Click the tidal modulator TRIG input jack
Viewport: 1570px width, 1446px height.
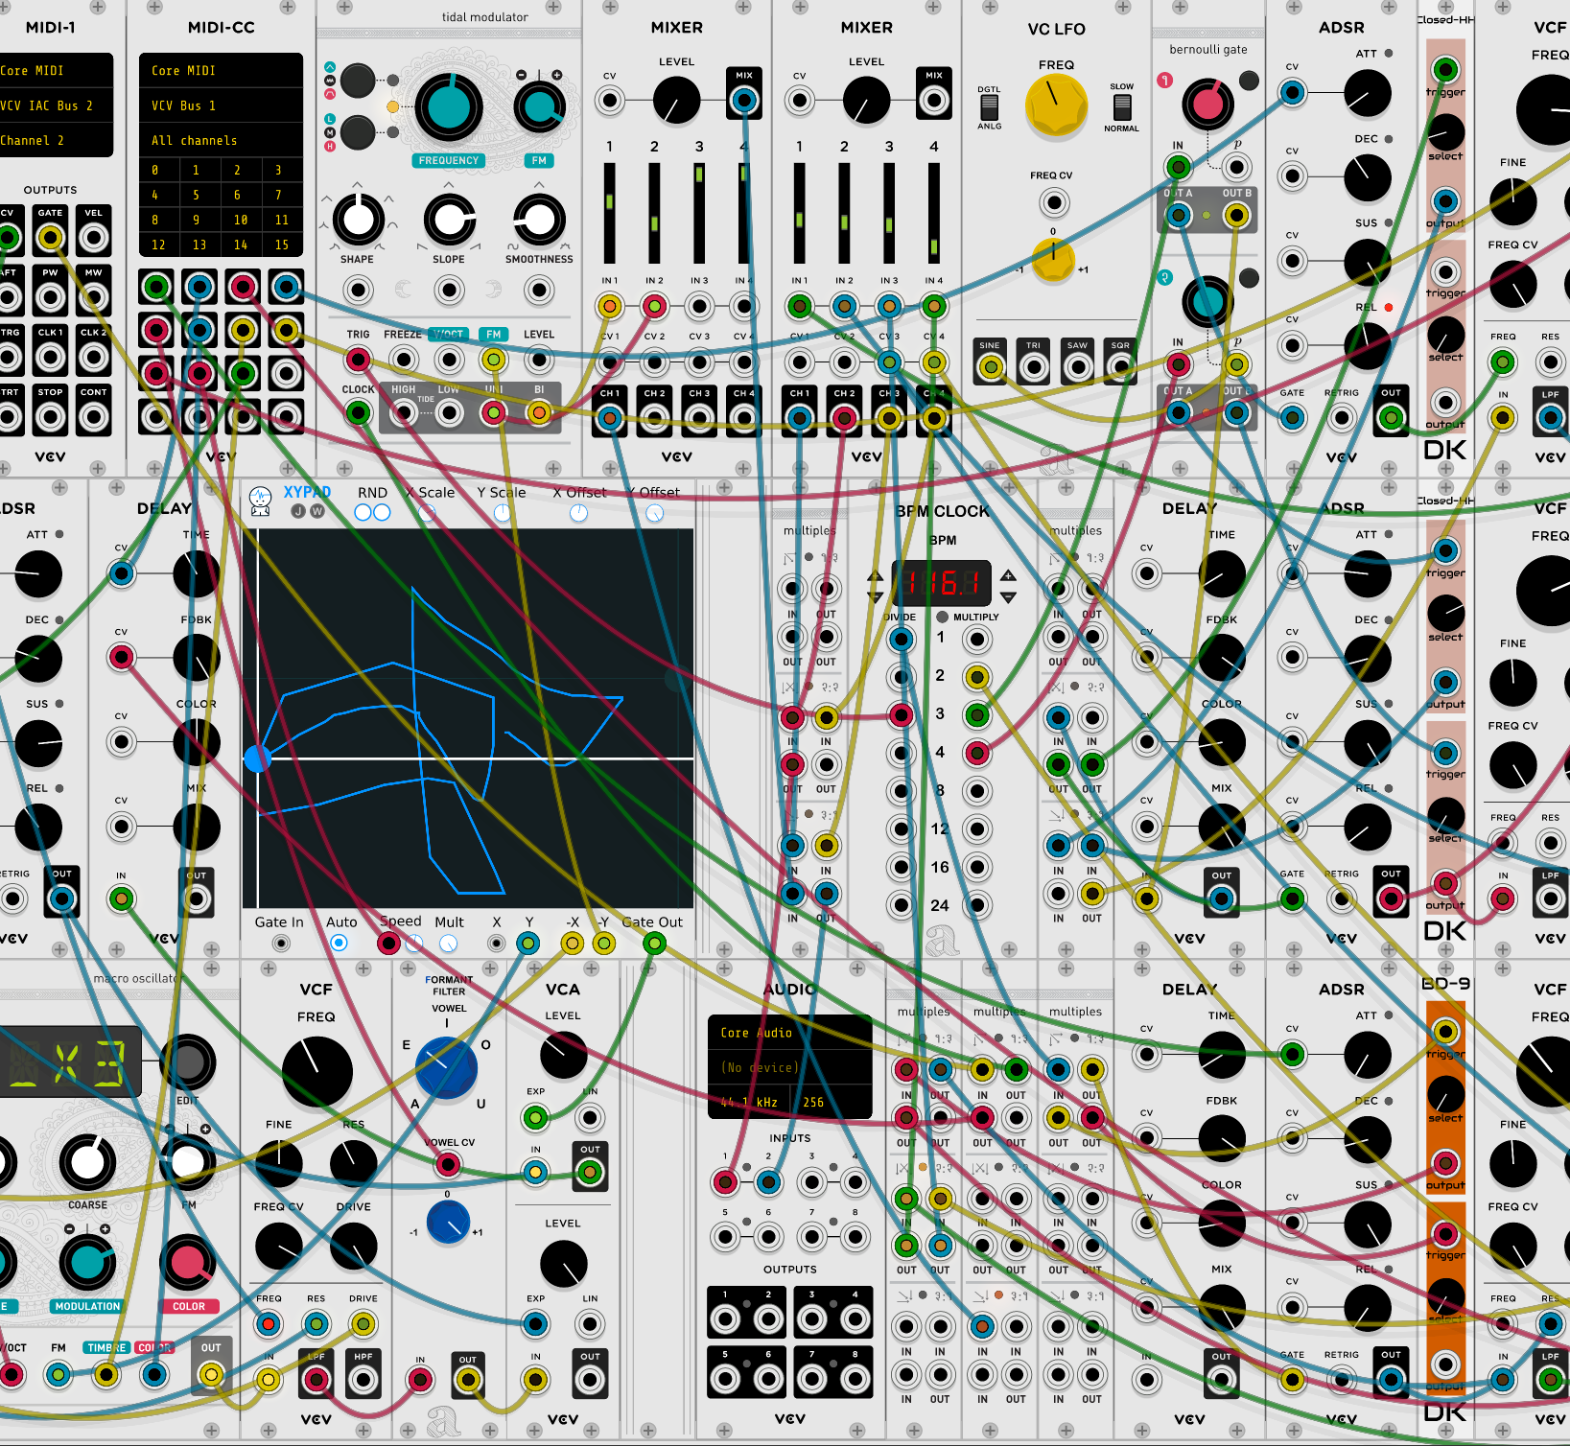358,360
